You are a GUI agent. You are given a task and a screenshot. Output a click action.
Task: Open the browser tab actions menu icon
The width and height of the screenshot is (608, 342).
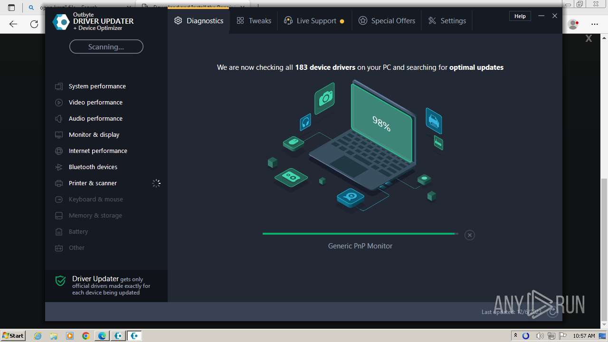11,8
